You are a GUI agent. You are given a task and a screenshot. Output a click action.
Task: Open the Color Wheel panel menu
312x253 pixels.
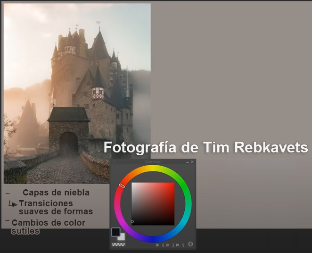click(115, 162)
